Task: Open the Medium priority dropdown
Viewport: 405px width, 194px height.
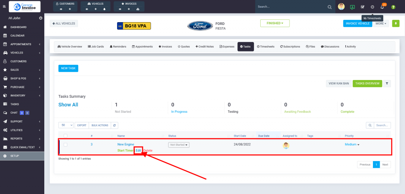Action: click(352, 145)
